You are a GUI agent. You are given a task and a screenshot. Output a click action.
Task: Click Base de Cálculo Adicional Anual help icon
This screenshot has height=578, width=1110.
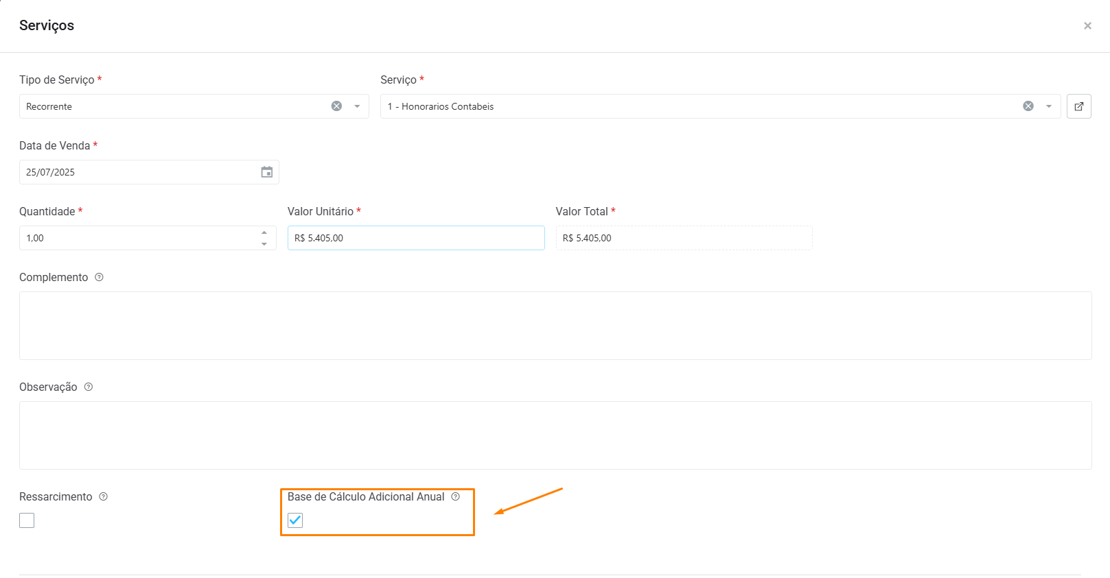click(x=456, y=497)
